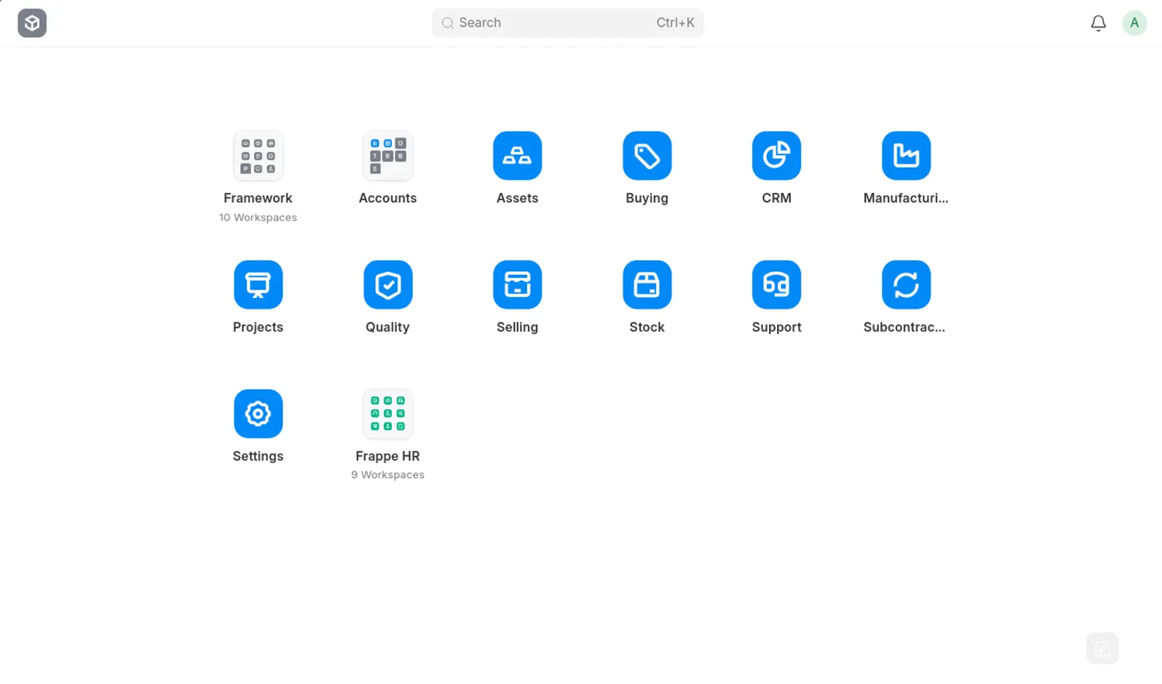Open the Manufacturing workspace icon
1162x684 pixels.
[x=906, y=156]
